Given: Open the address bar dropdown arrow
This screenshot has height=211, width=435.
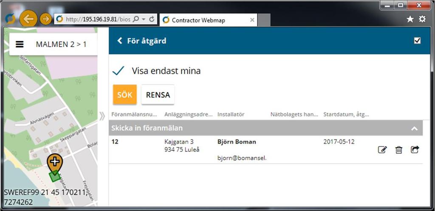Looking at the screenshot, I should tap(144, 19).
